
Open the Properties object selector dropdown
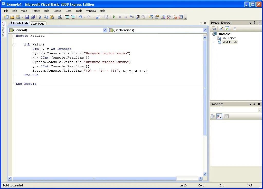(259, 110)
